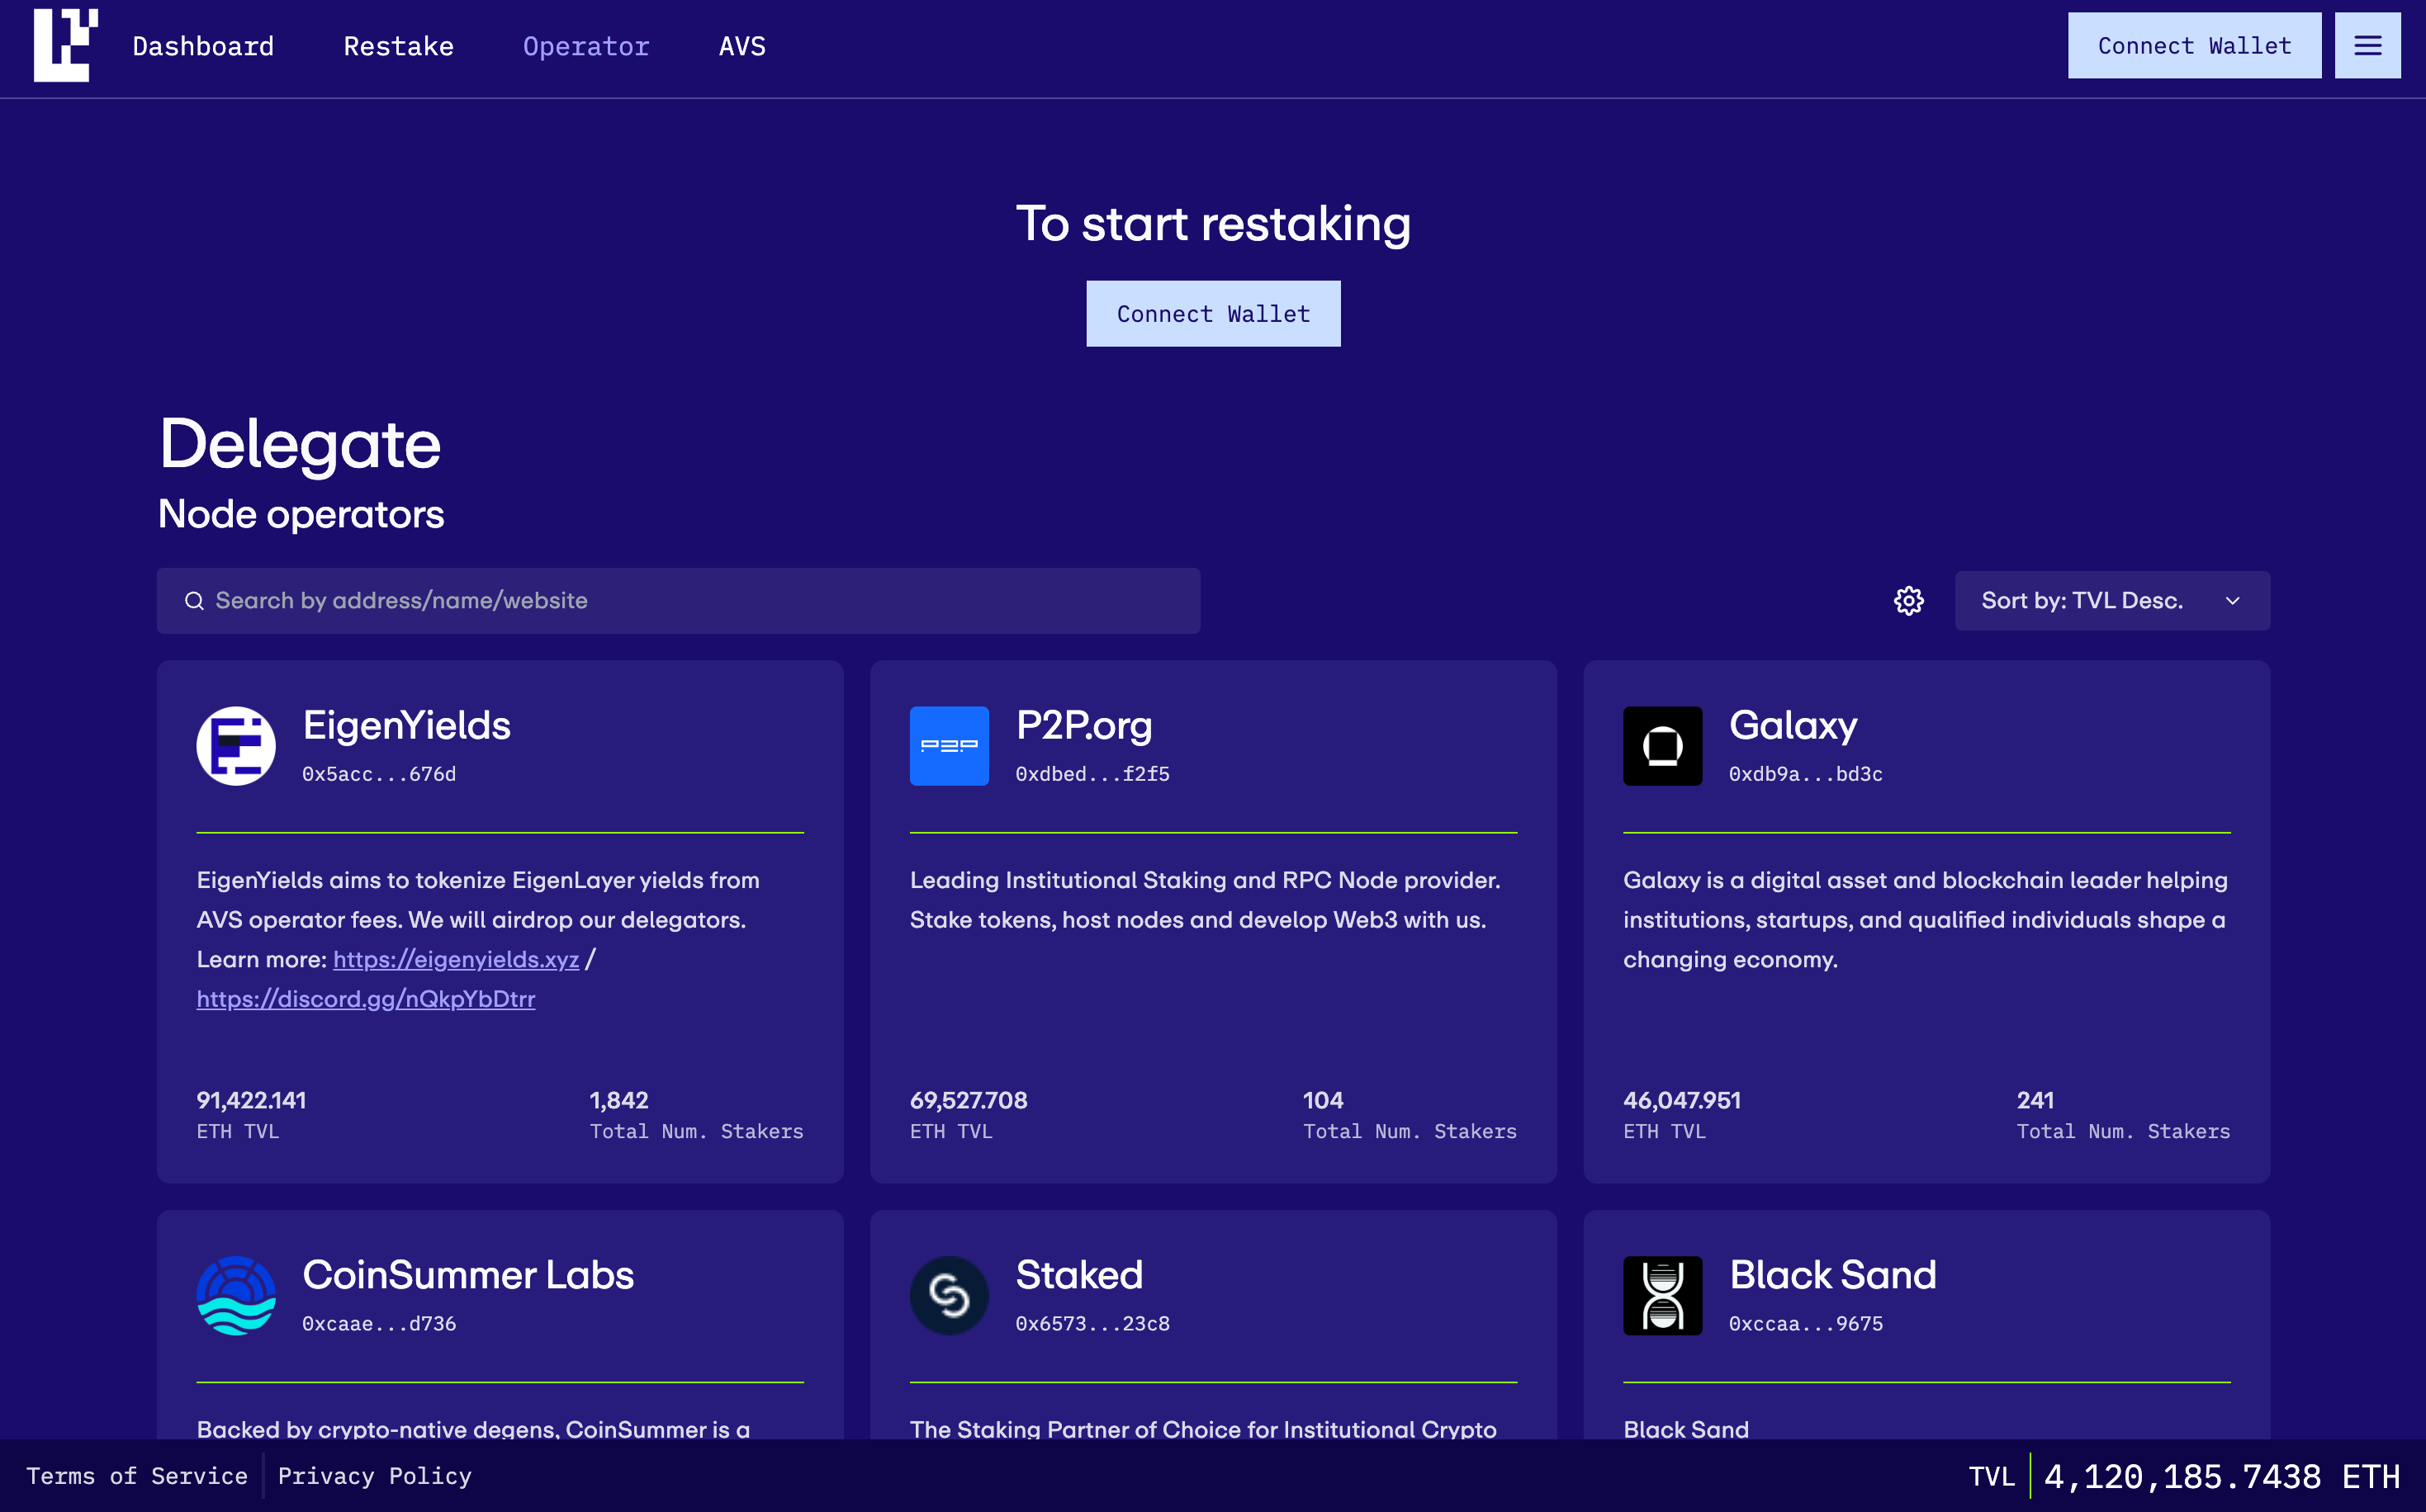Image resolution: width=2426 pixels, height=1512 pixels.
Task: Click the Galaxy operator logo
Action: tap(1661, 746)
